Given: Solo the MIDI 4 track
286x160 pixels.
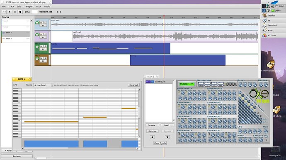Looking at the screenshot, I should [45, 58].
